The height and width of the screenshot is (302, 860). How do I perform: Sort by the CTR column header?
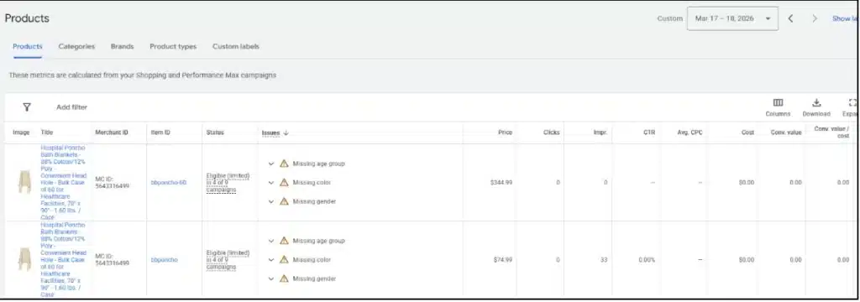coord(649,133)
